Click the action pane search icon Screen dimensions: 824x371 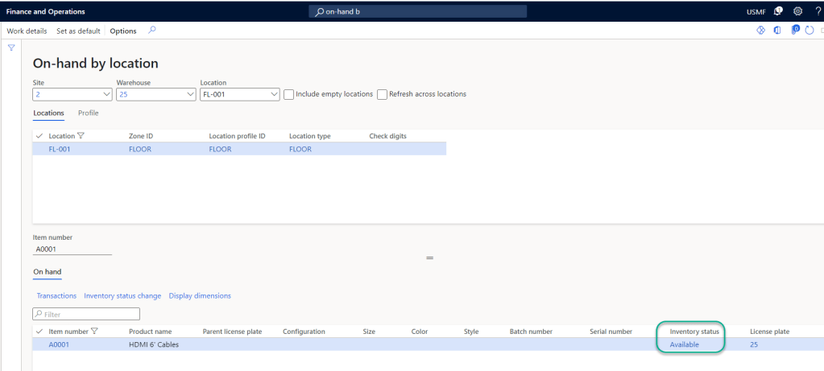click(x=151, y=31)
